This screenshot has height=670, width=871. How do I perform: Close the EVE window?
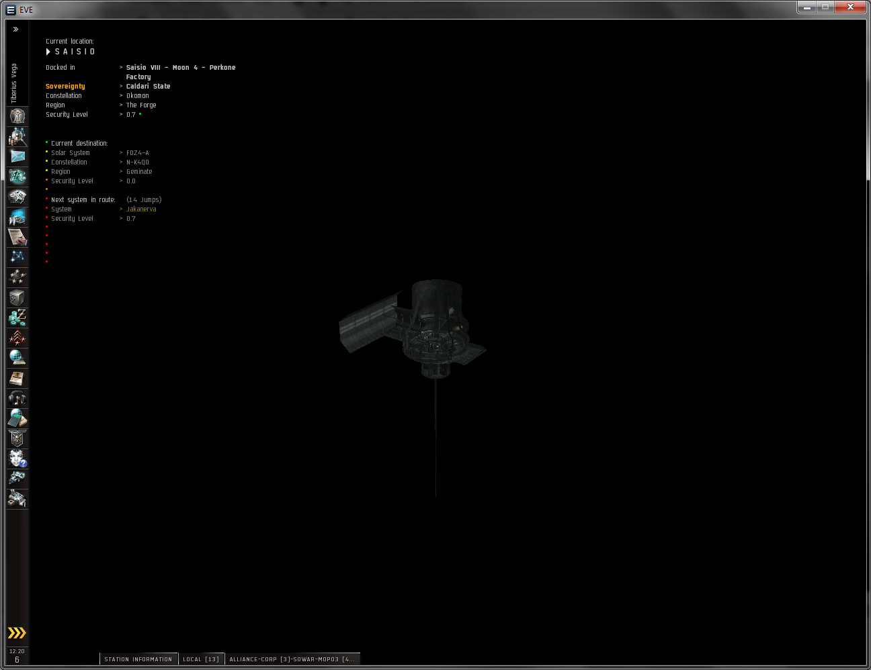point(850,7)
